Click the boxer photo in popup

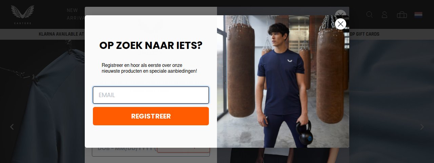tap(283, 81)
